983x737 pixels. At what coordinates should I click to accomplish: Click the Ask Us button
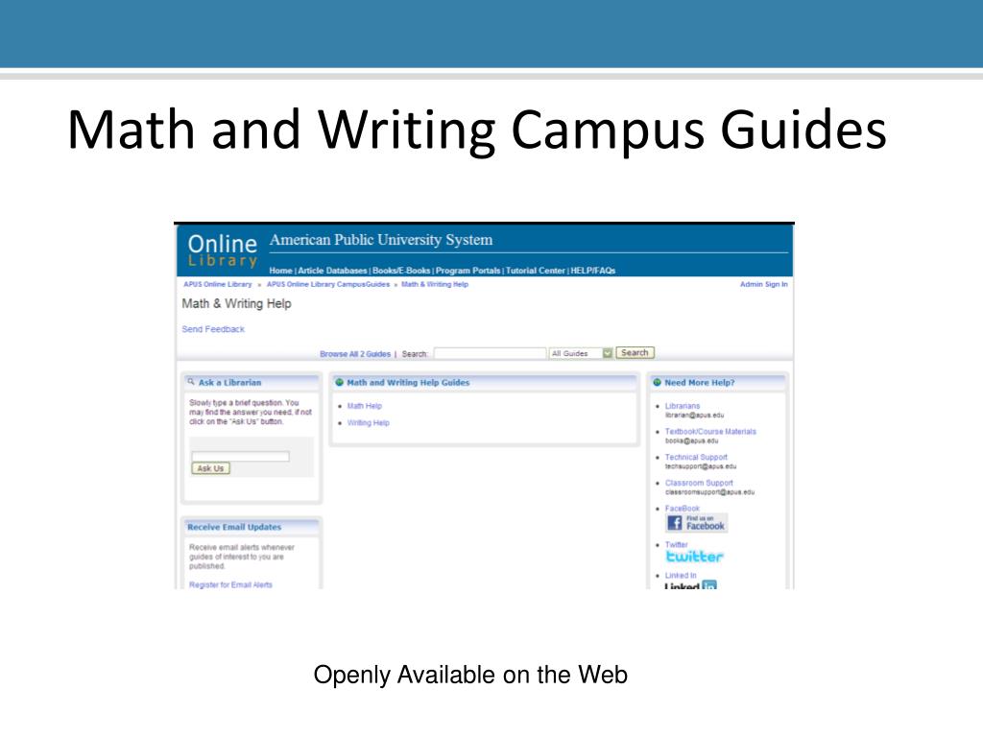coord(210,468)
